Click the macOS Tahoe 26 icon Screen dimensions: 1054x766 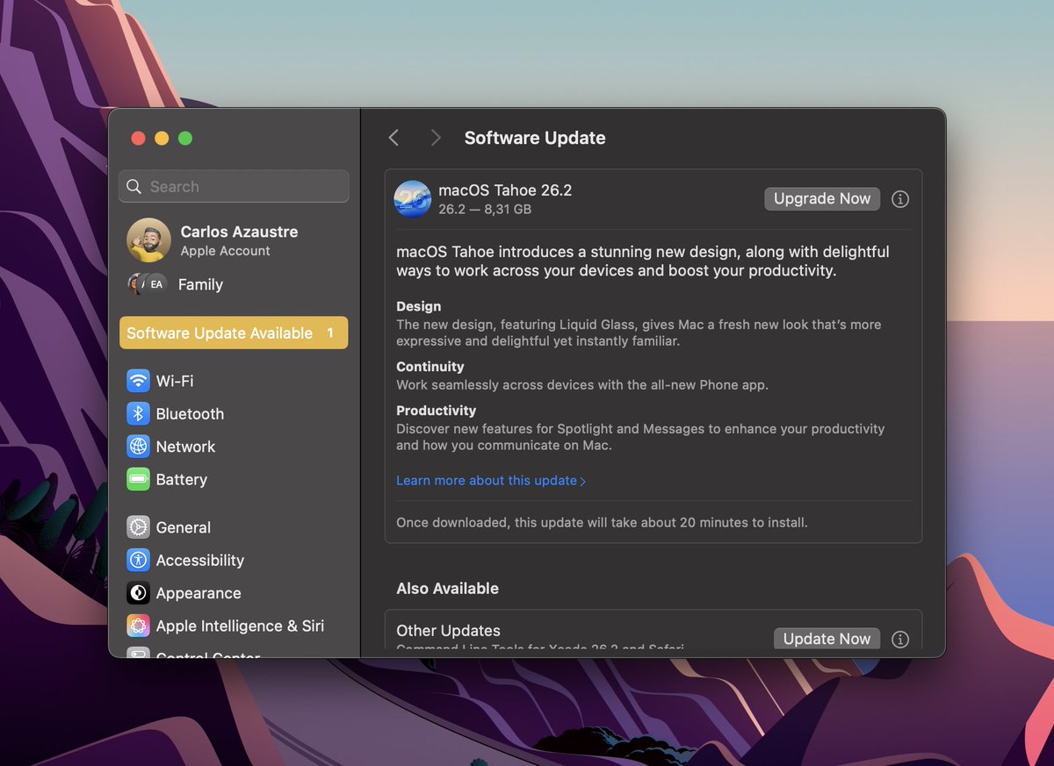point(412,199)
